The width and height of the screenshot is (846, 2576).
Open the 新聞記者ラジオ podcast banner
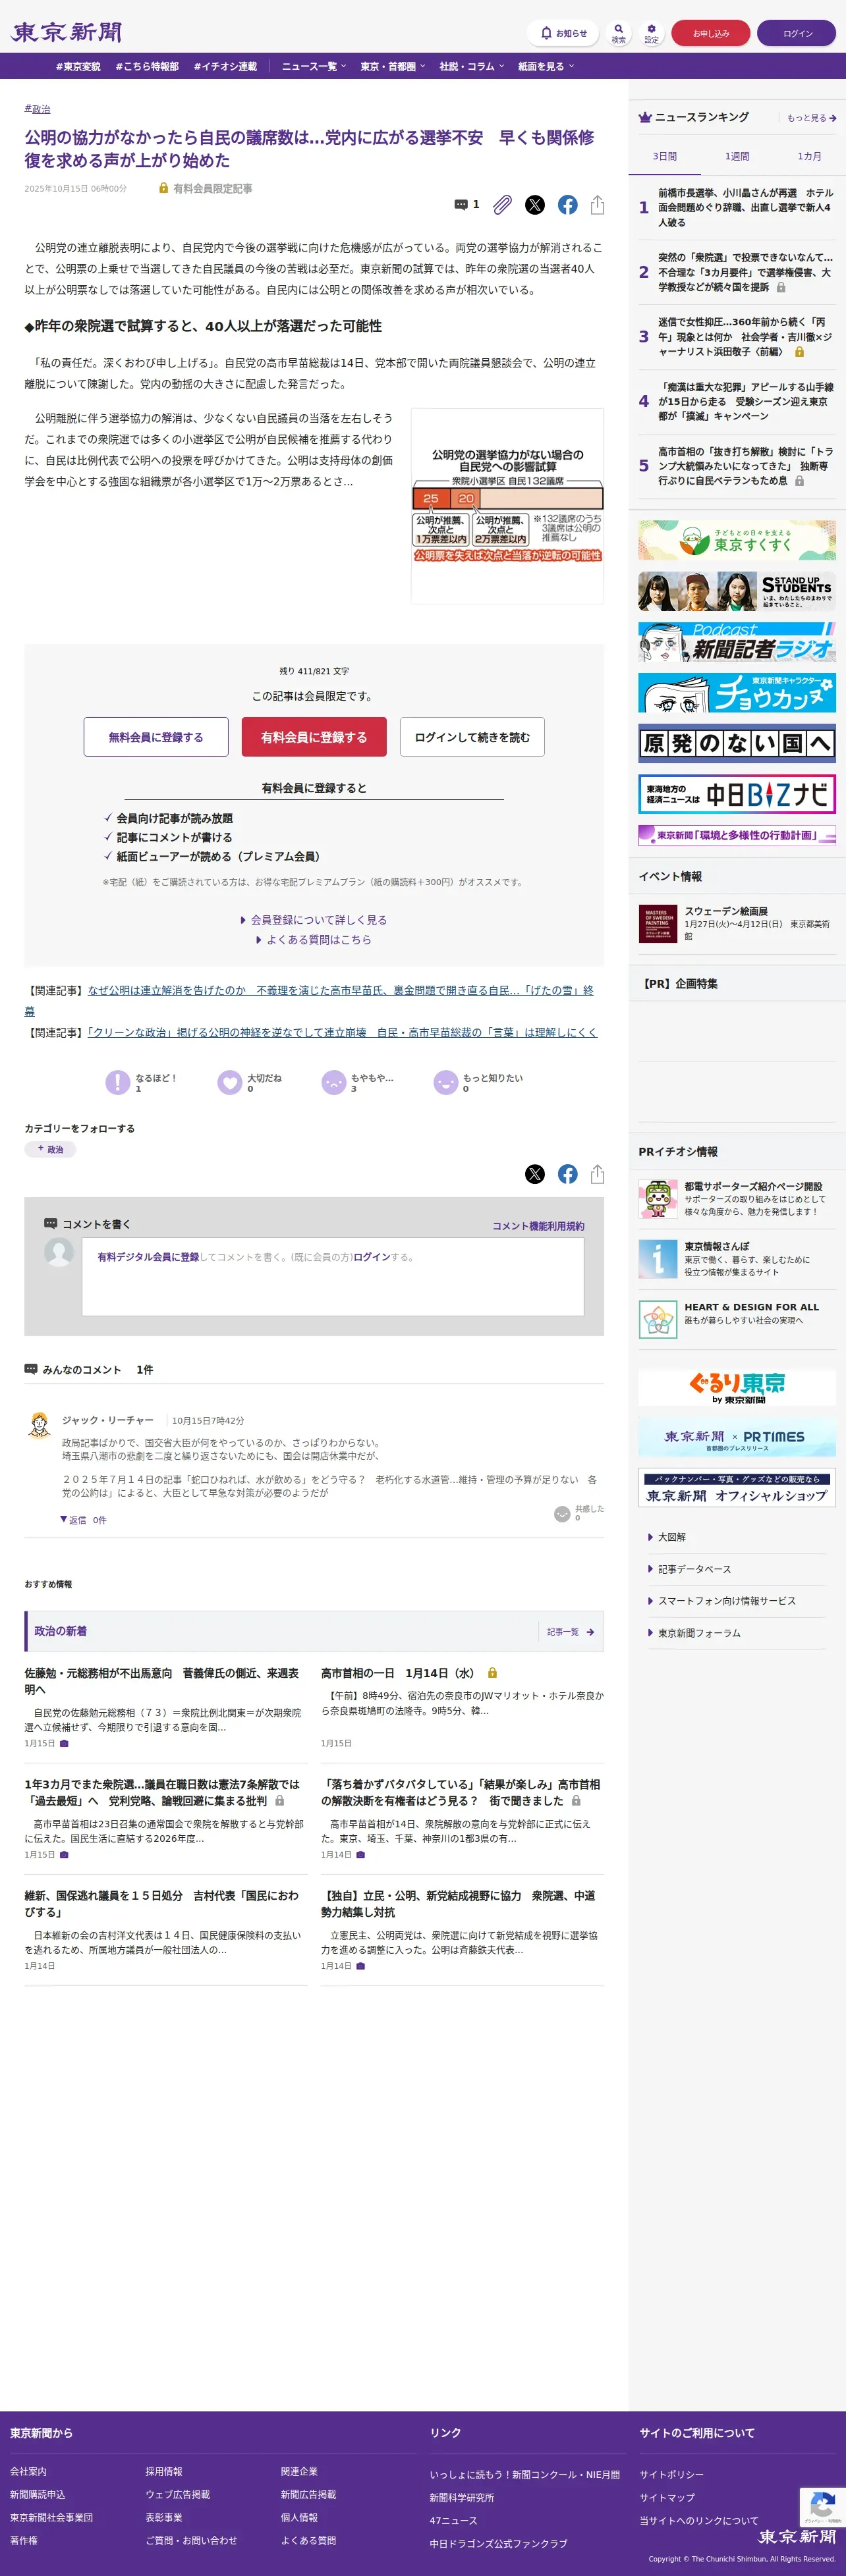pyautogui.click(x=737, y=642)
